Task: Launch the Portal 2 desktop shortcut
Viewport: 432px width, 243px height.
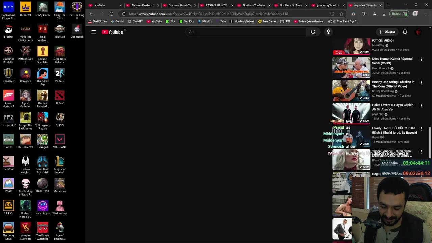Action: [60, 75]
